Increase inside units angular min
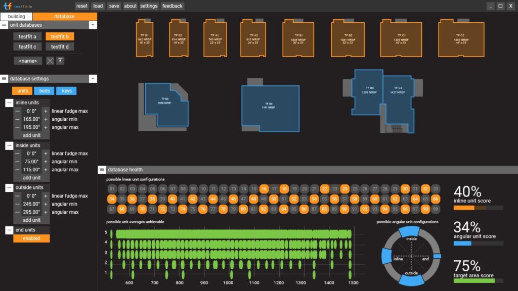This screenshot has height=291, width=518. [46, 162]
